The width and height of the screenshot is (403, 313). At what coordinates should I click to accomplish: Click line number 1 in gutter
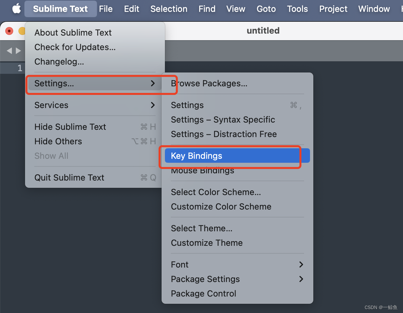click(x=20, y=68)
